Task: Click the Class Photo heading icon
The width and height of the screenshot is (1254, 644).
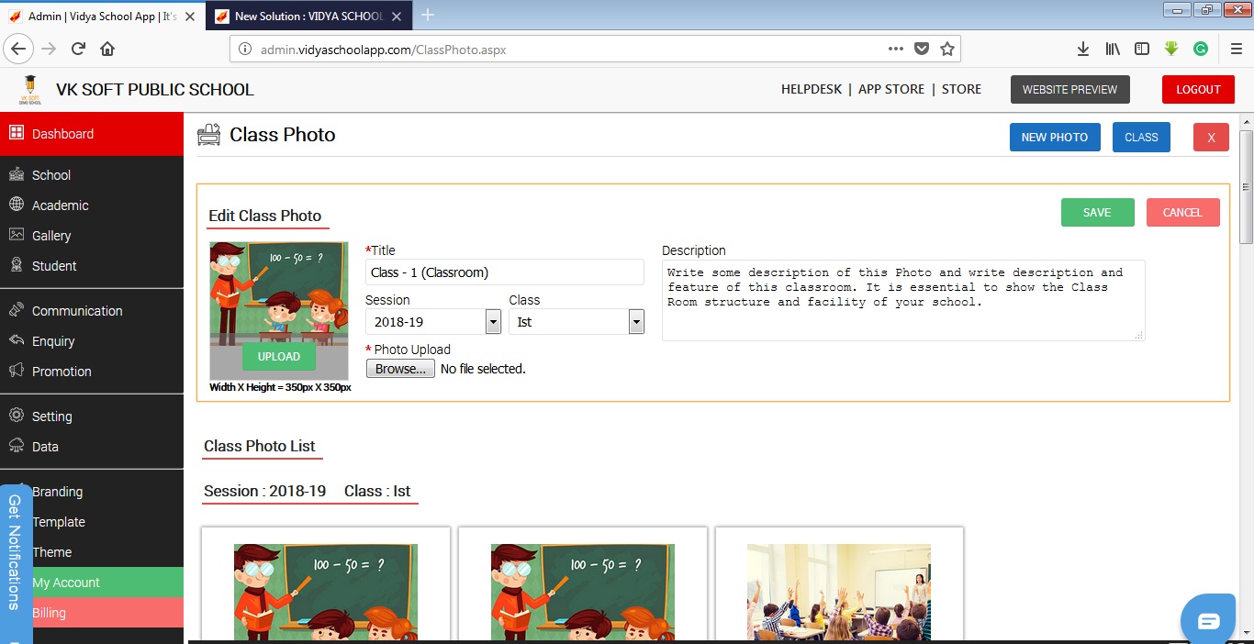Action: point(209,135)
